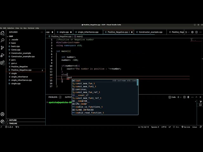
Task: Click the errors and warnings status indicator
Action: [x=9, y=127]
